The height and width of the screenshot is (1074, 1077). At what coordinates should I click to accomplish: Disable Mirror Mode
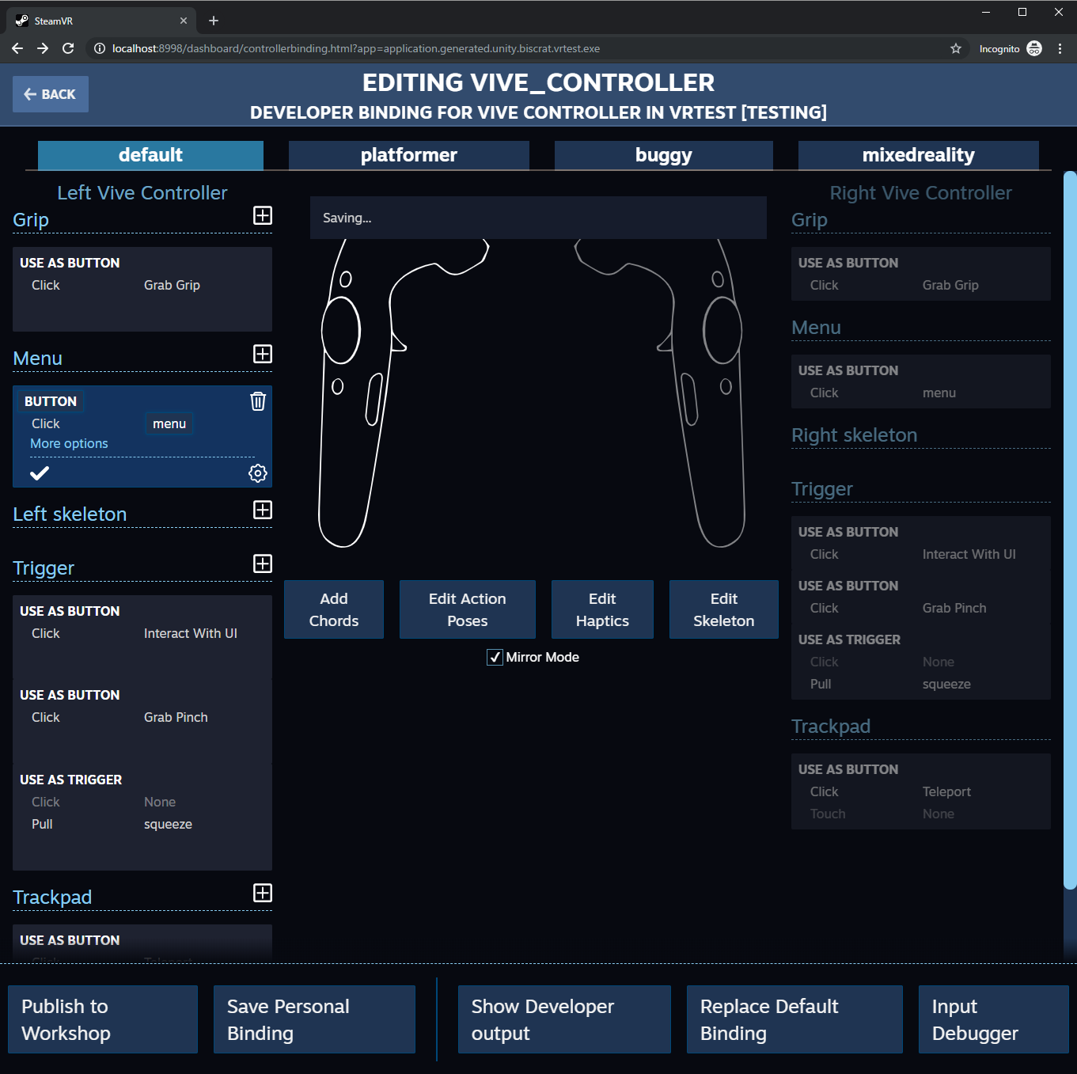coord(495,657)
